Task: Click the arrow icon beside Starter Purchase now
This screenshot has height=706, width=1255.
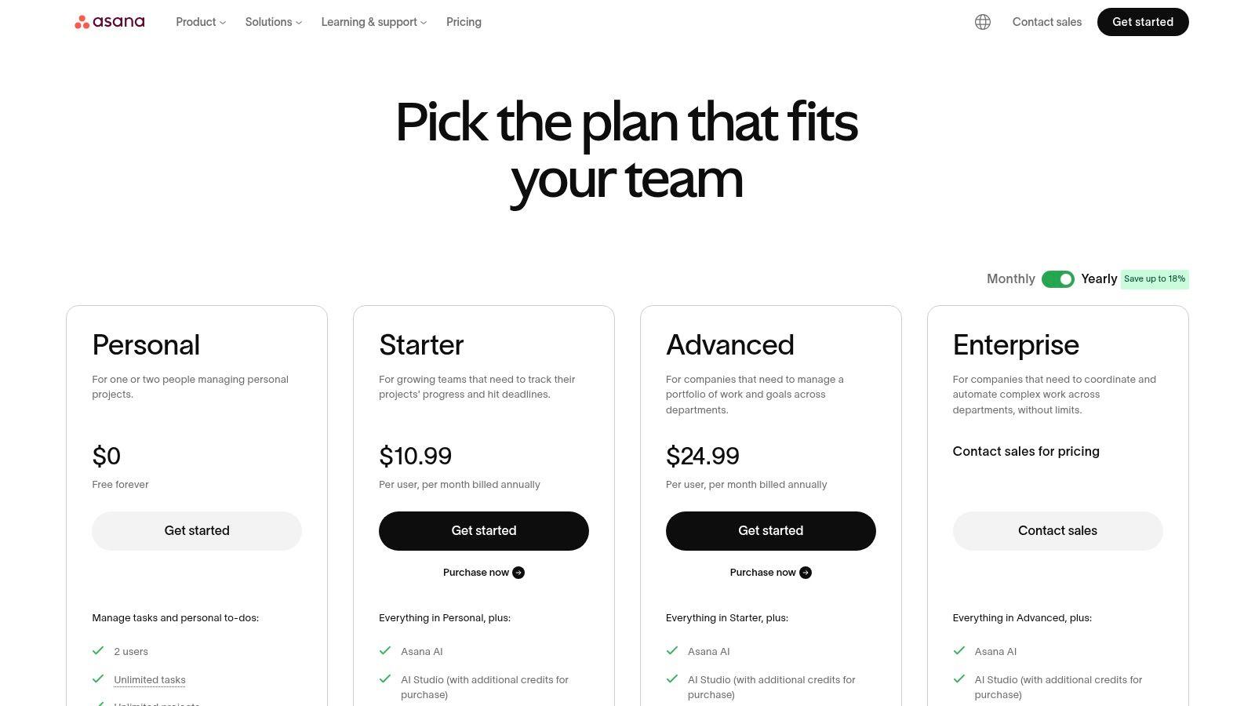Action: tap(518, 573)
